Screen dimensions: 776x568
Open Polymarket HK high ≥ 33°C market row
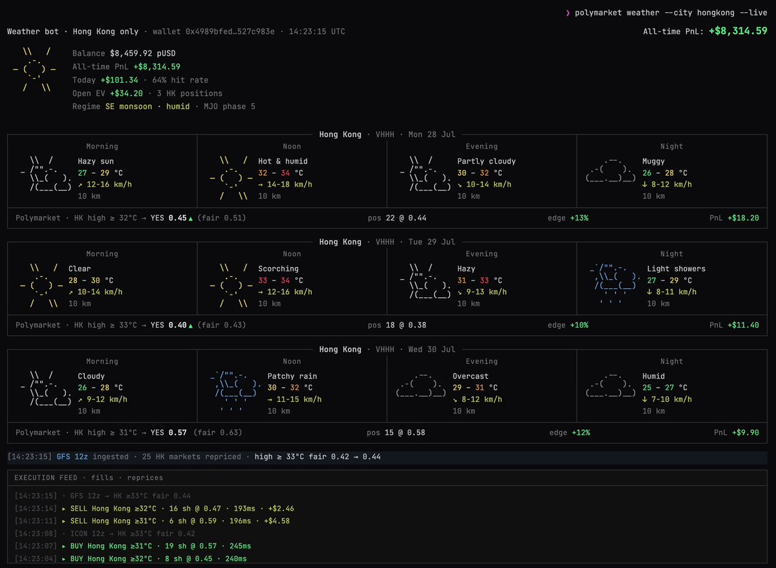pyautogui.click(x=387, y=326)
